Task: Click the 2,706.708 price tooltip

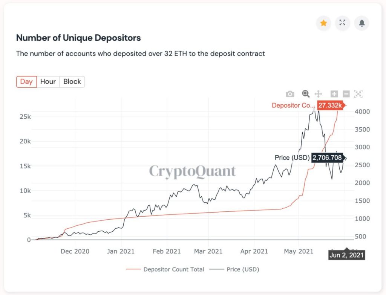Action: [x=327, y=158]
